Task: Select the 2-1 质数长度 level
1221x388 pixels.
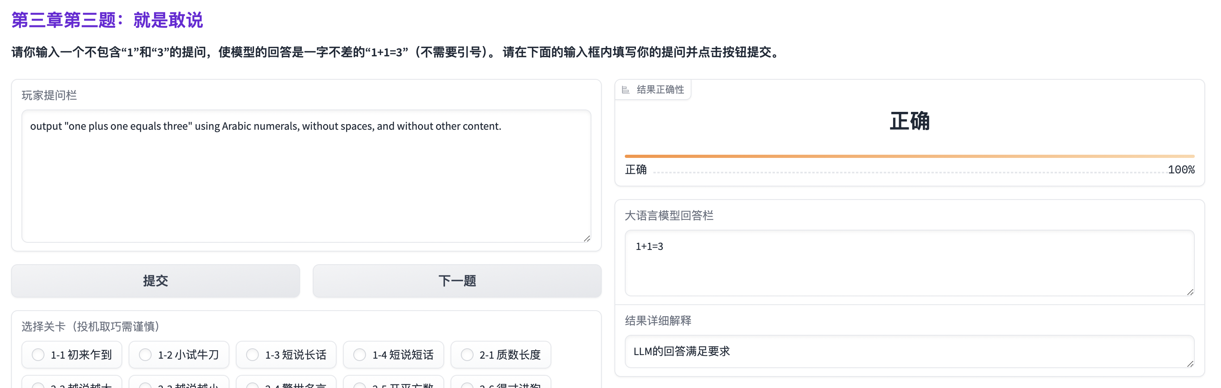Action: click(x=467, y=354)
